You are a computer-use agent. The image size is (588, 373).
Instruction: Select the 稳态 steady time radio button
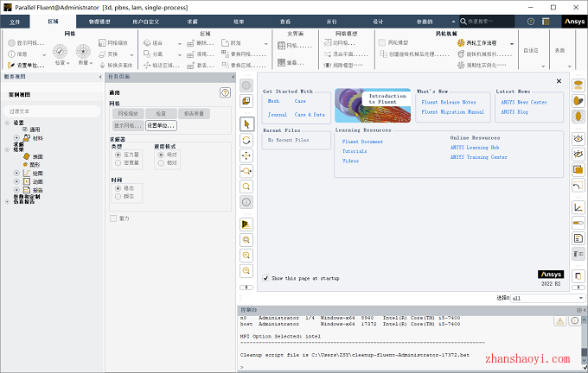118,188
